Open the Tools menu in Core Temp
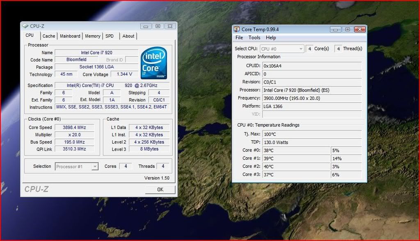This screenshot has height=241, width=420. click(x=254, y=38)
